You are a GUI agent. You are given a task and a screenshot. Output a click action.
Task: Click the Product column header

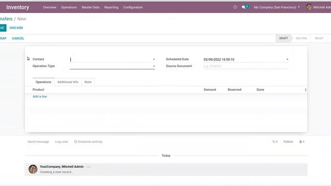click(x=38, y=89)
